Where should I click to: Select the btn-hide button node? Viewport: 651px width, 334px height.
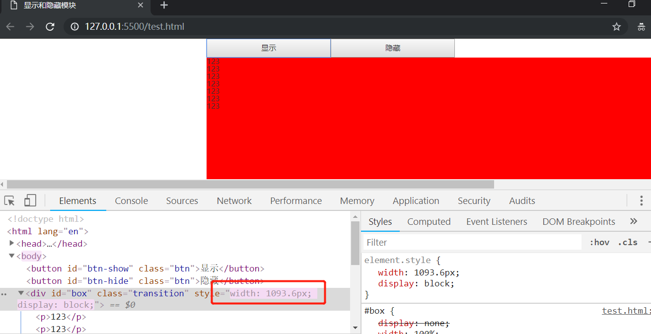click(x=145, y=281)
